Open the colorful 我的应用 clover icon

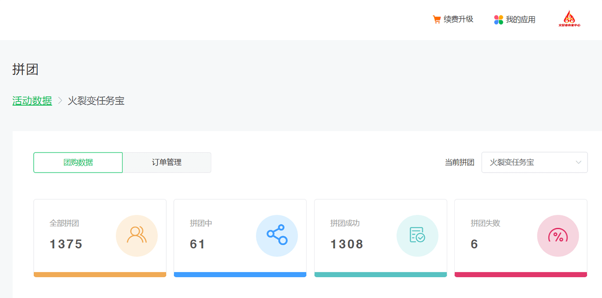[499, 20]
